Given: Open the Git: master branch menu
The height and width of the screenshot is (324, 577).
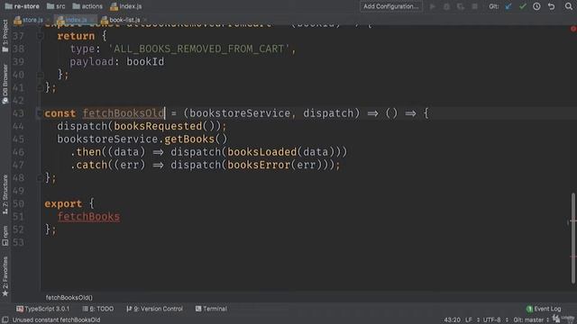Looking at the screenshot, I should (531, 320).
